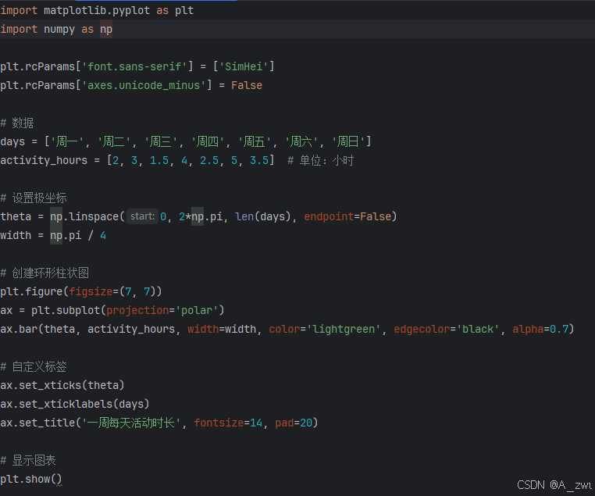This screenshot has height=496, width=595.
Task: Click the 'ax.bar' call
Action: click(x=19, y=329)
